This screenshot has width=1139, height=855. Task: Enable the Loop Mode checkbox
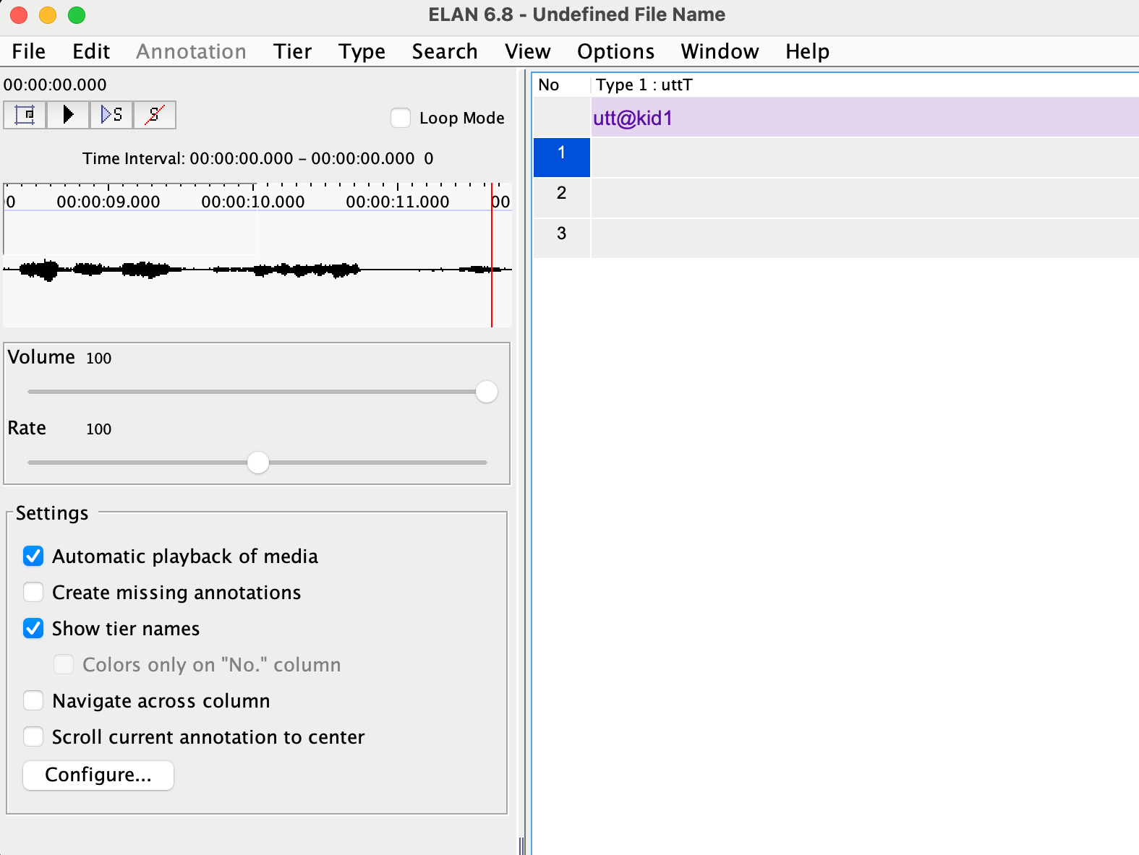(401, 118)
